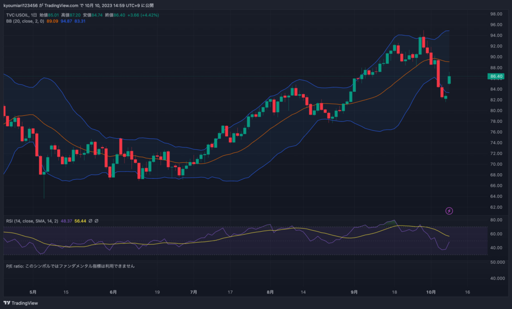Click the purple lightning bolt icon
This screenshot has height=309, width=512.
(449, 211)
